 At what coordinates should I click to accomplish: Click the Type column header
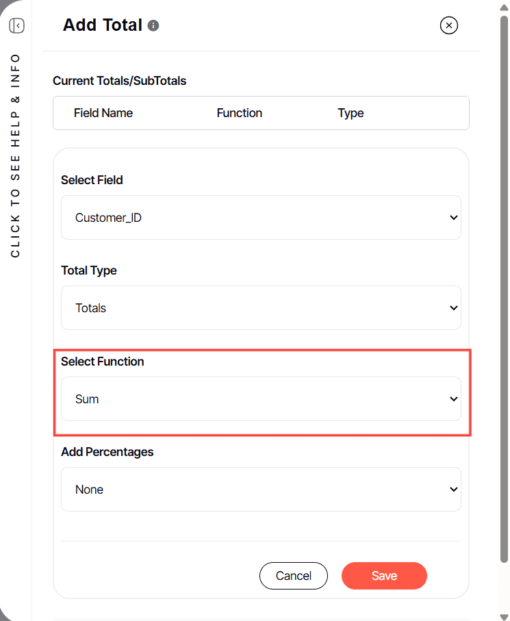point(350,113)
